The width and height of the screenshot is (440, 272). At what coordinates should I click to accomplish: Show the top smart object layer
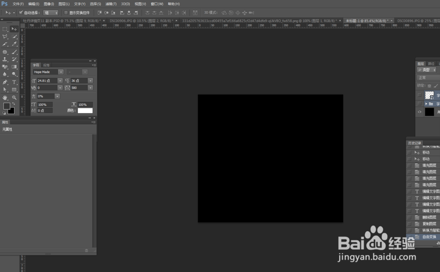(x=419, y=95)
